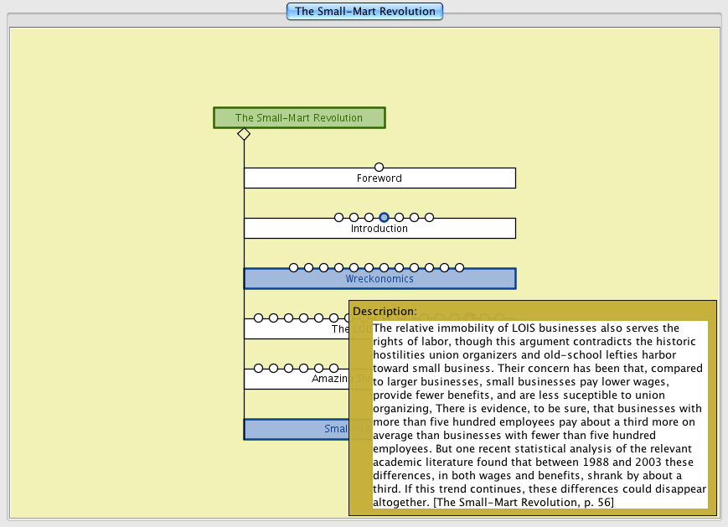Select the Introduction chapter box
The image size is (728, 527).
pyautogui.click(x=379, y=229)
